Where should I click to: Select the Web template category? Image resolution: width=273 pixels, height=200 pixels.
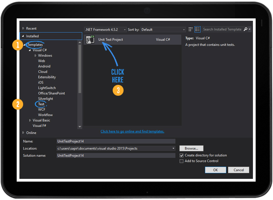(42, 61)
